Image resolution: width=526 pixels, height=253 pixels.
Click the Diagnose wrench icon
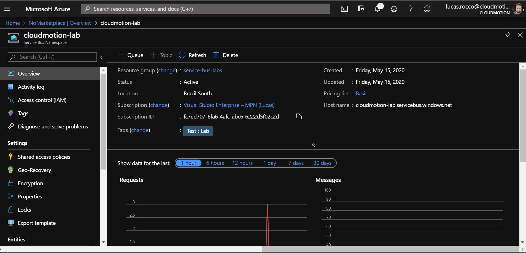pyautogui.click(x=11, y=126)
